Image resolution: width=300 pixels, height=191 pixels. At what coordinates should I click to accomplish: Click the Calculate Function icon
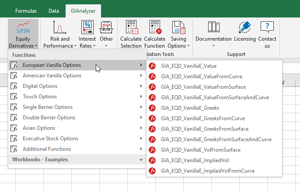click(155, 27)
